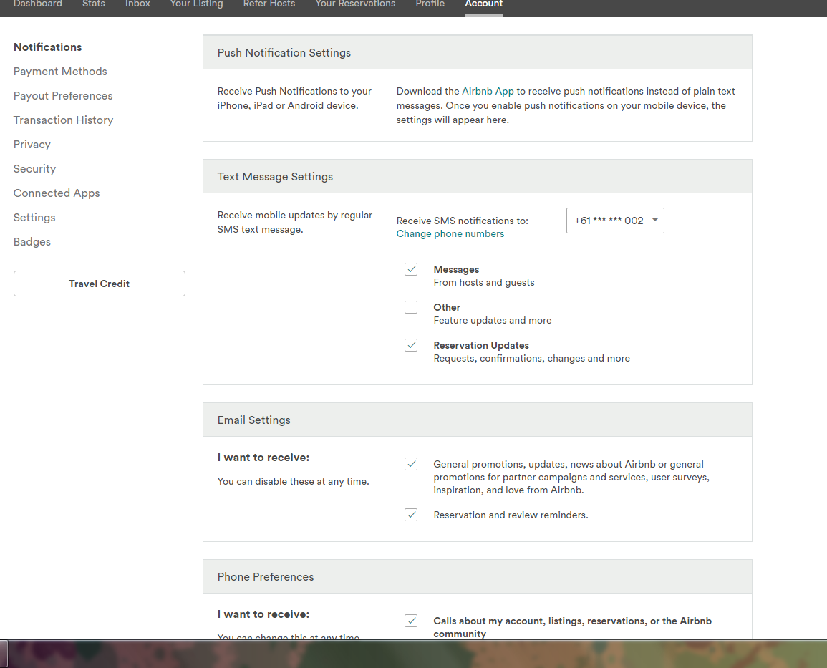
Task: Open Your Reservations from the top menu
Action: 355,4
